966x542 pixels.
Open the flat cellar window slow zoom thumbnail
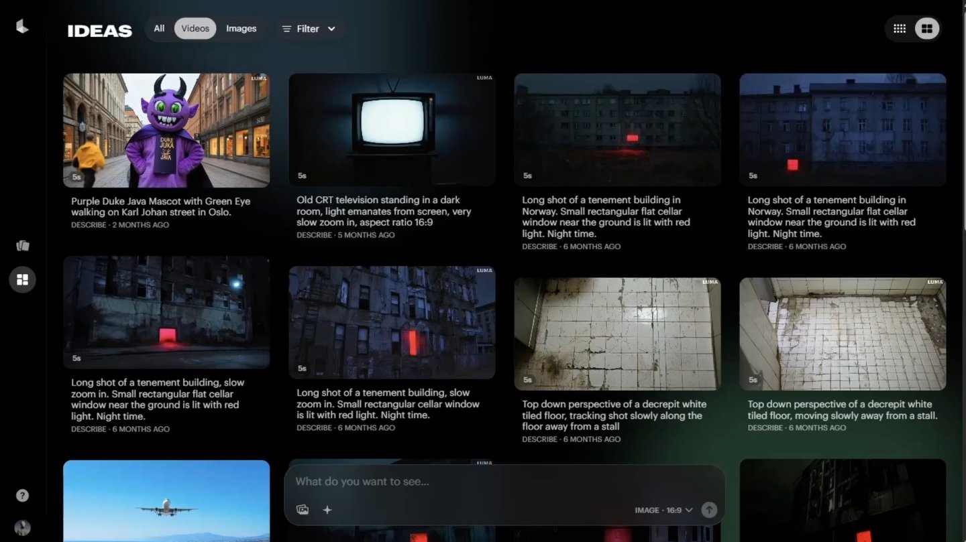[166, 312]
